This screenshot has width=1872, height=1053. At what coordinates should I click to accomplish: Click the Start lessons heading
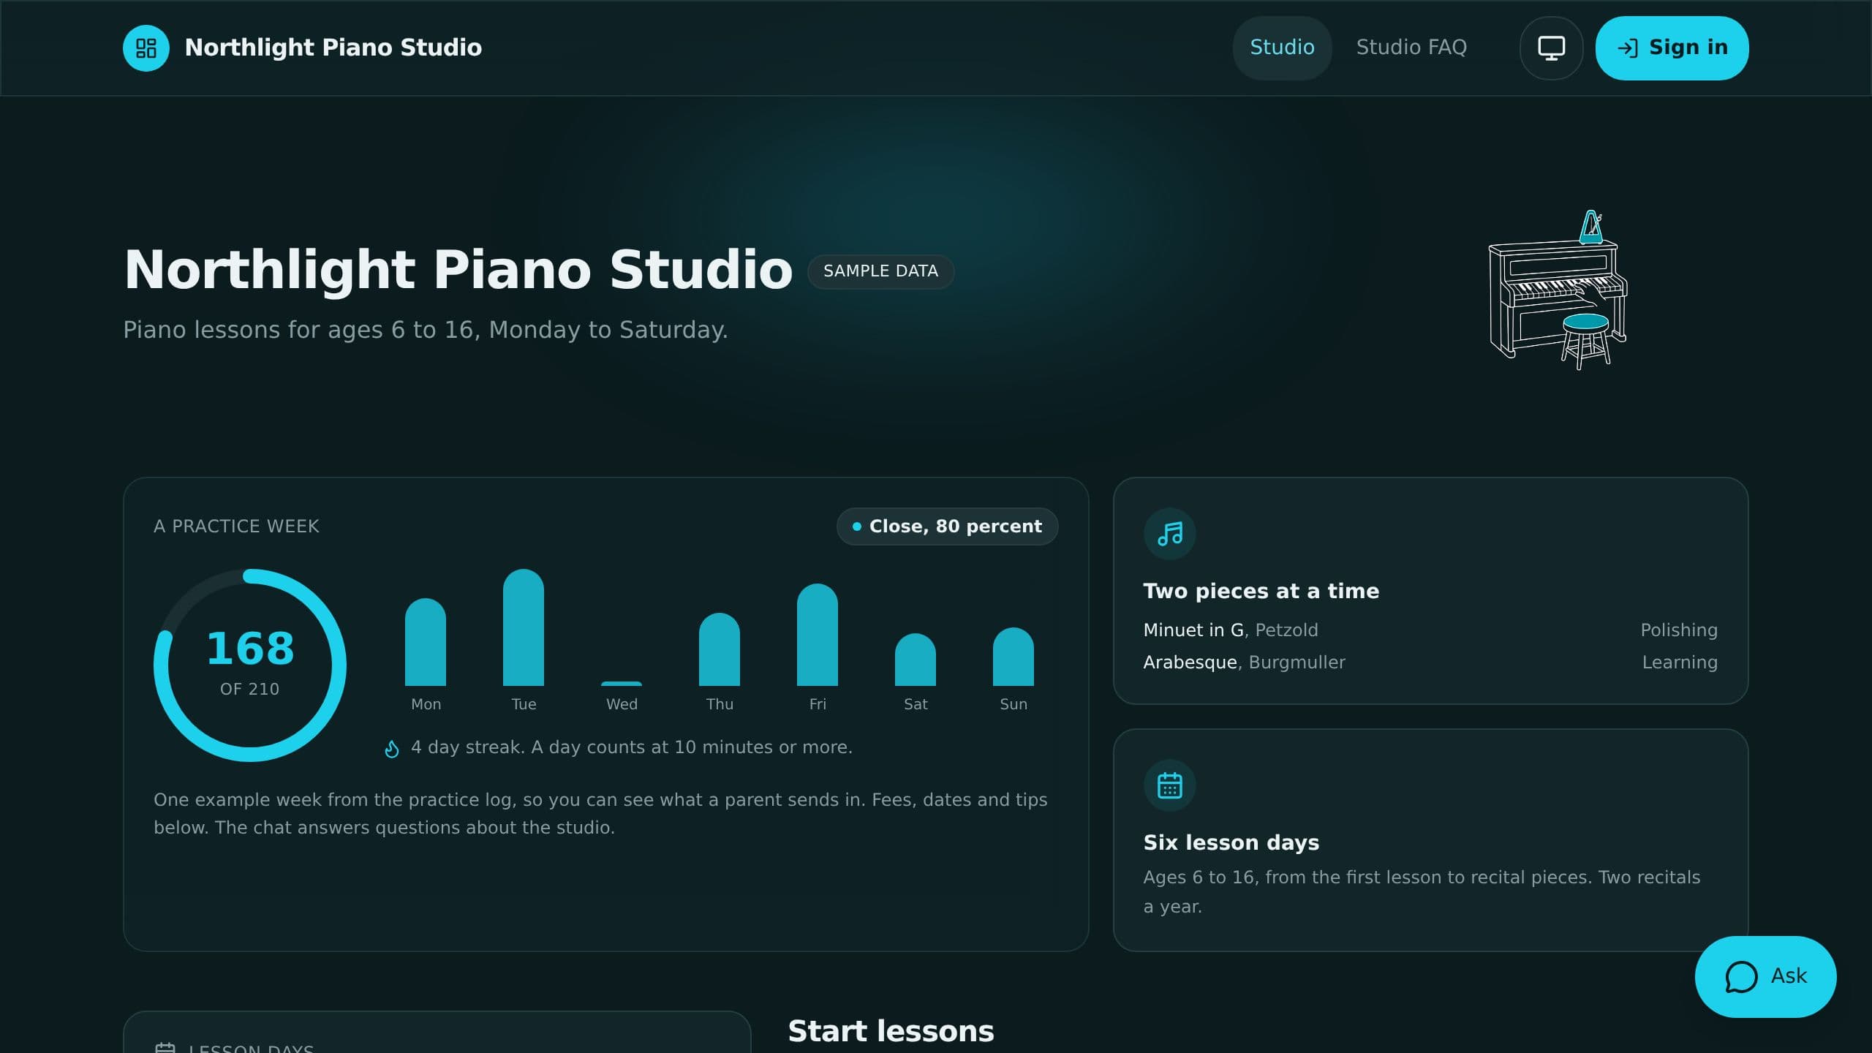[x=891, y=1031]
